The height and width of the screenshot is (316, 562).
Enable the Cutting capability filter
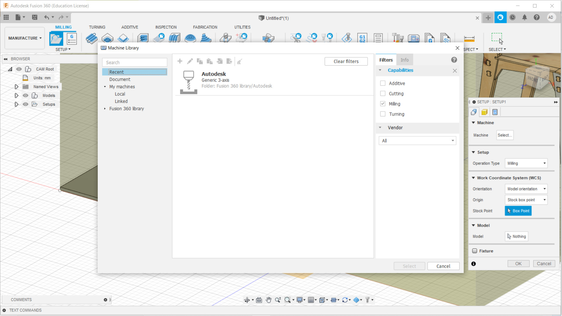383,94
